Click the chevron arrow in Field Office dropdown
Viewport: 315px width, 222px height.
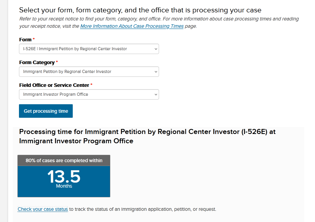click(x=156, y=95)
